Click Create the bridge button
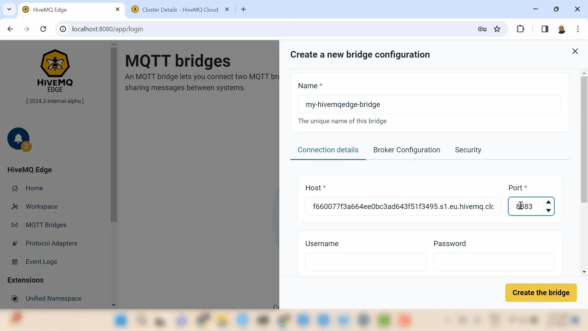Screen dimensions: 588x331 point(541,293)
